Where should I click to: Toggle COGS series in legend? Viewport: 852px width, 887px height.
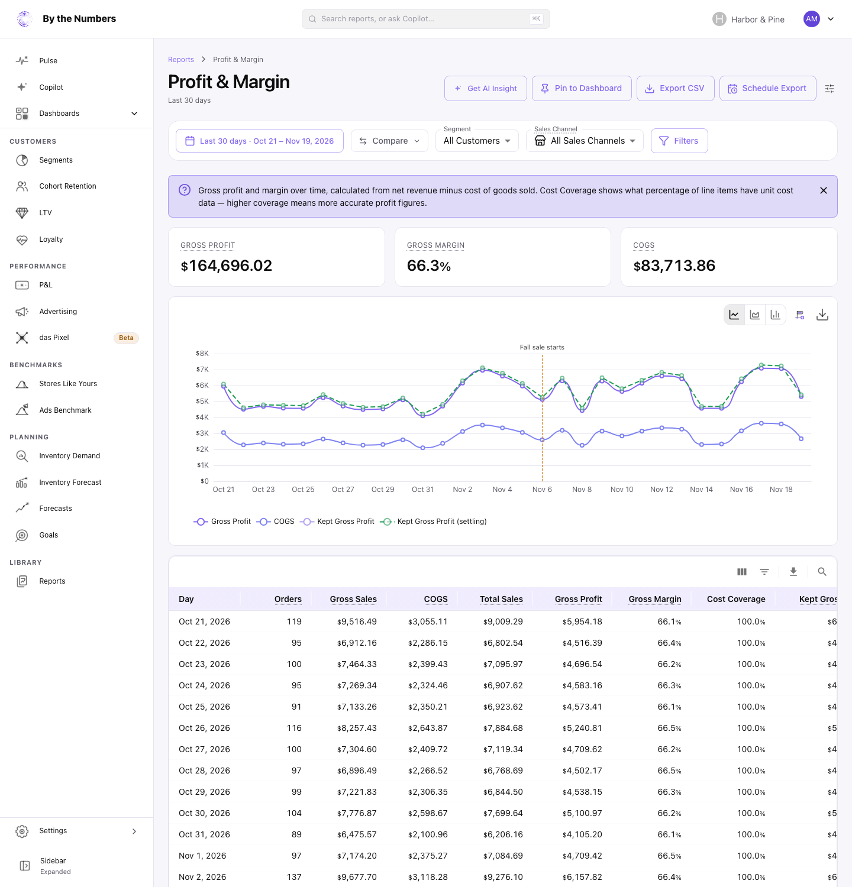[x=275, y=522]
